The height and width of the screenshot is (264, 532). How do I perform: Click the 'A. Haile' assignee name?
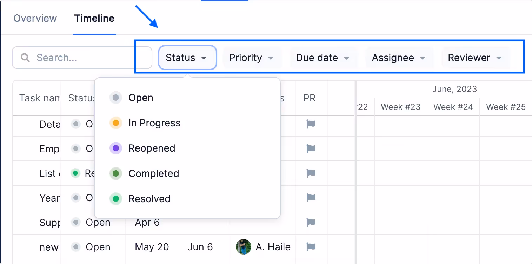pyautogui.click(x=273, y=247)
